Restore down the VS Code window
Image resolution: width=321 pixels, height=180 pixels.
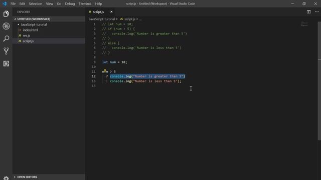[x=304, y=3]
